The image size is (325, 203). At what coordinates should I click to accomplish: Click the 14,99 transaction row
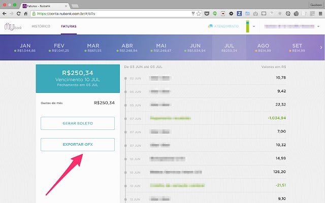point(206,159)
